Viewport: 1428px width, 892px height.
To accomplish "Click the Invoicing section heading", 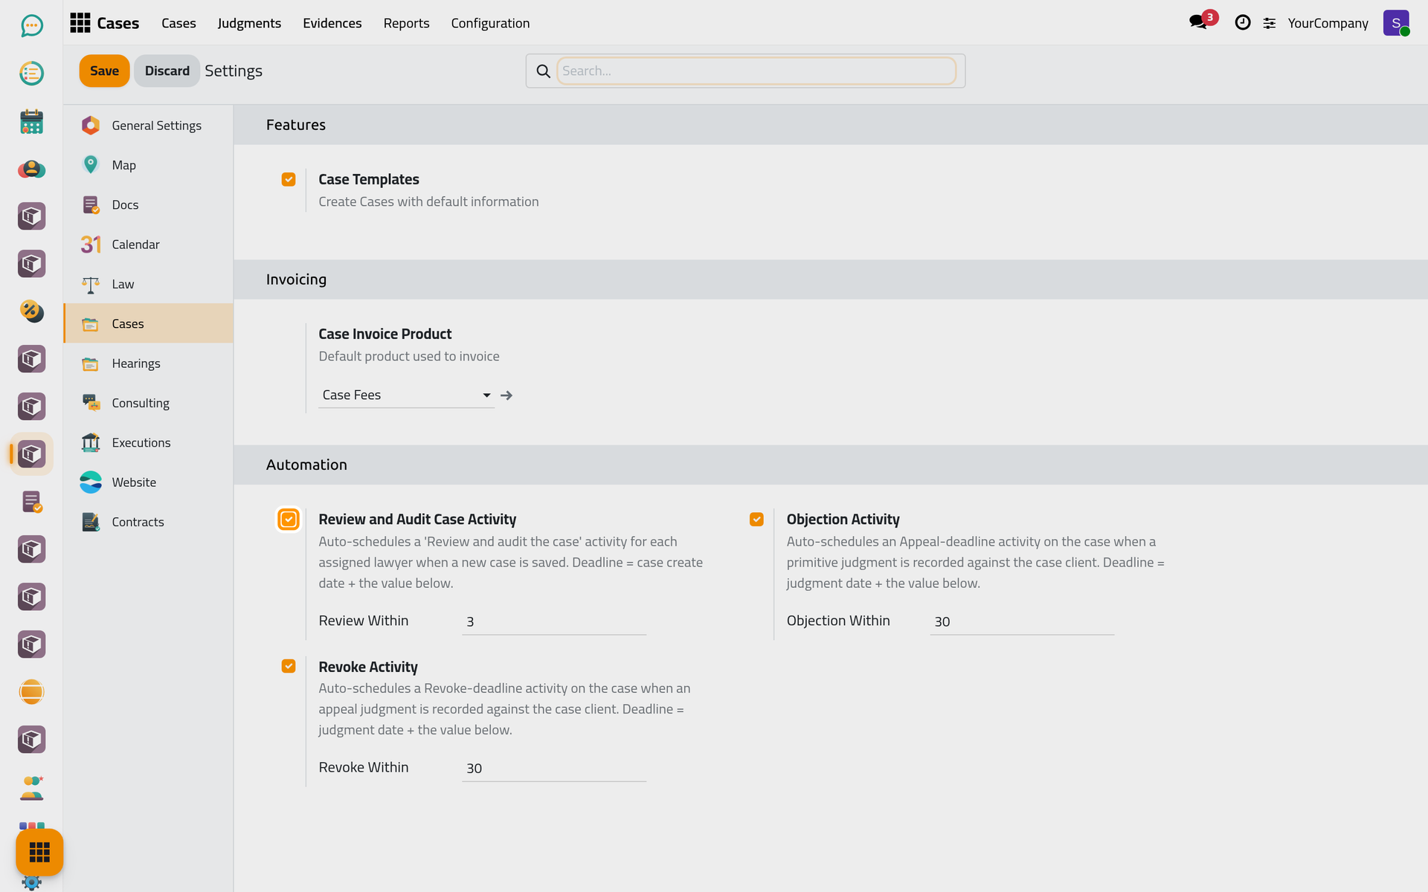I will tap(296, 279).
